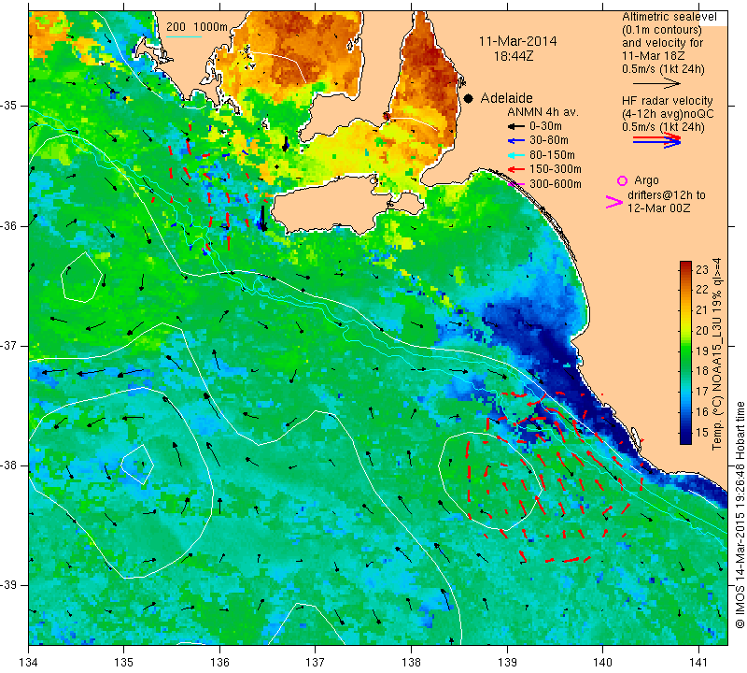Click the longitude 134 axis label
Screen dimensions: 747x673
pyautogui.click(x=29, y=663)
